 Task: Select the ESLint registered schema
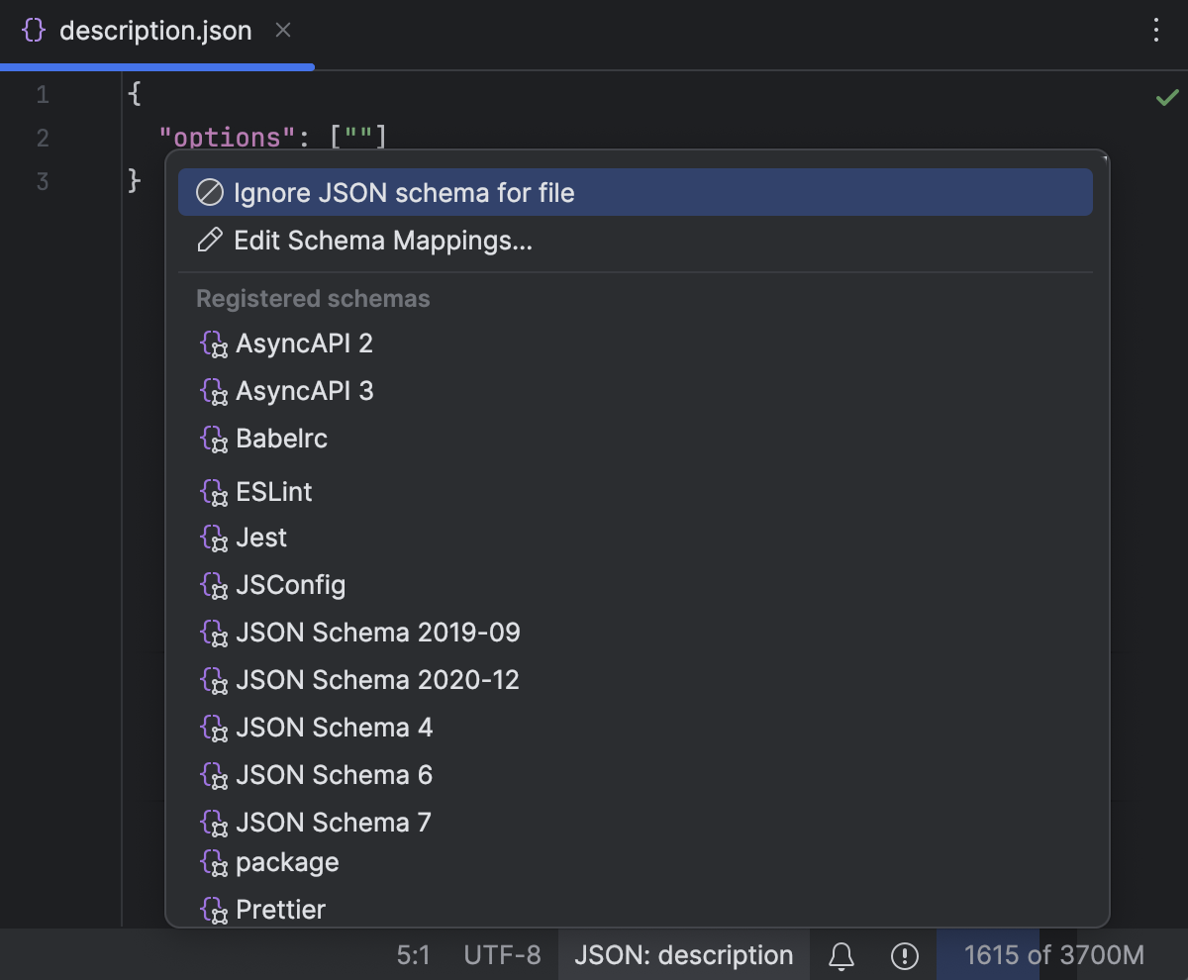coord(275,492)
